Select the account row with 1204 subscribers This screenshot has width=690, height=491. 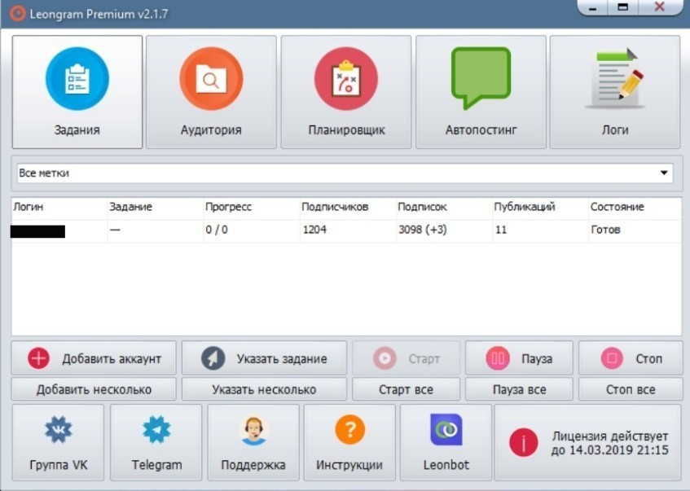[346, 230]
